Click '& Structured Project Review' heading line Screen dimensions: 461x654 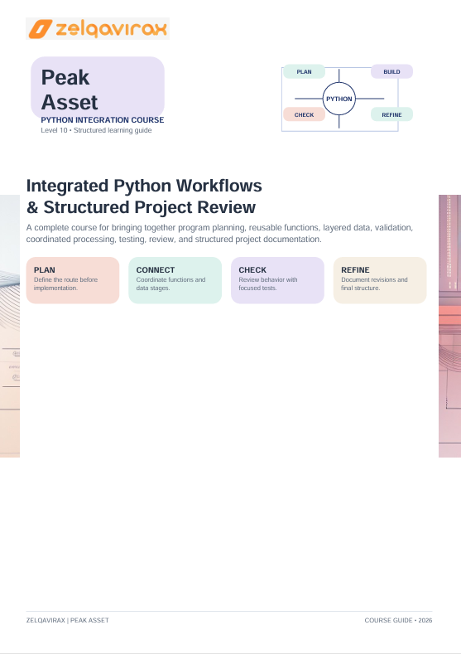pyautogui.click(x=142, y=207)
